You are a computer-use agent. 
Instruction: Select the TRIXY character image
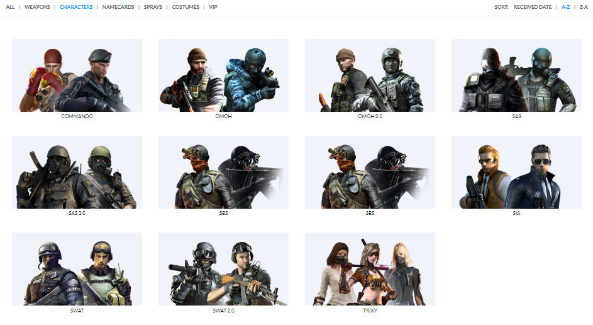(x=370, y=269)
